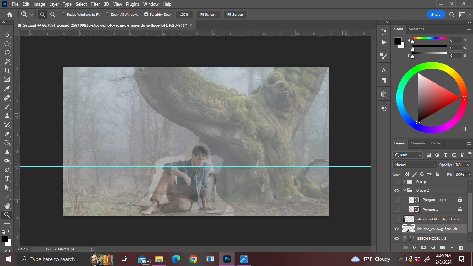The width and height of the screenshot is (473, 266).
Task: Hide the BEECH MODEL v.3 layer
Action: coord(396,238)
